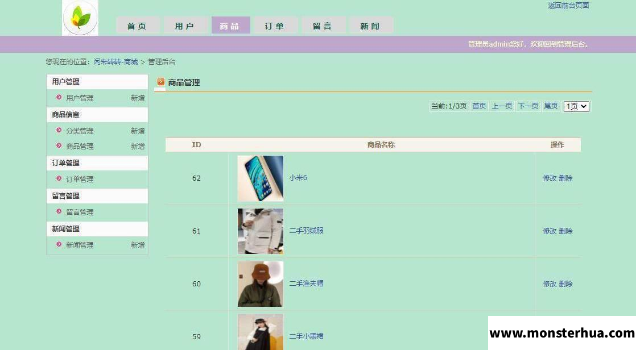The image size is (636, 350).
Task: Click 删除 for product 二手渔夫帽
Action: click(566, 284)
